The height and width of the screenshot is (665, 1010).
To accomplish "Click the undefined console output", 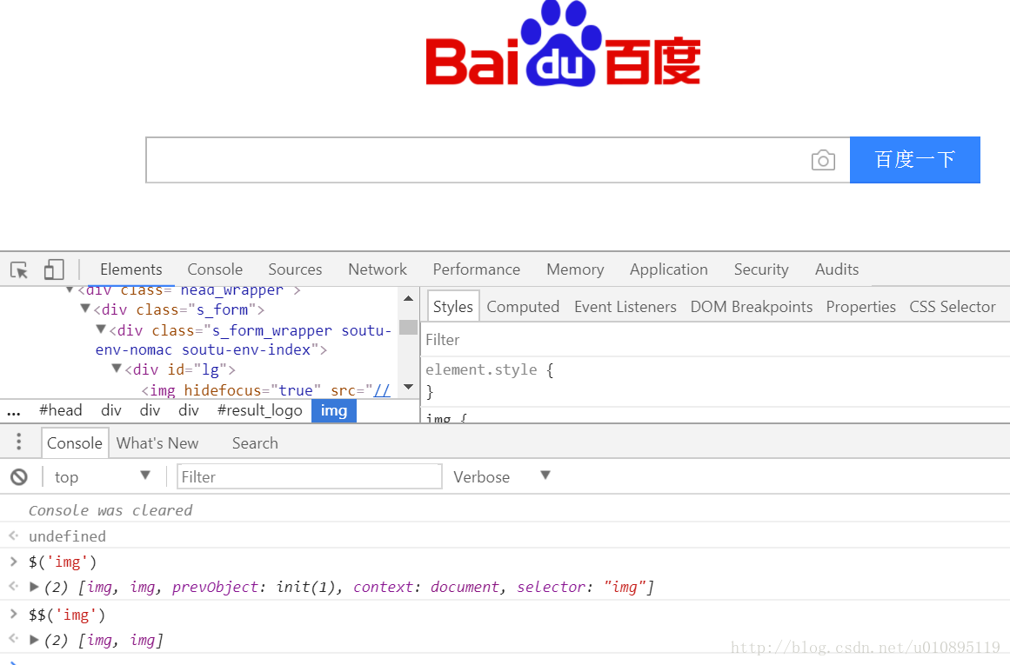I will [67, 536].
